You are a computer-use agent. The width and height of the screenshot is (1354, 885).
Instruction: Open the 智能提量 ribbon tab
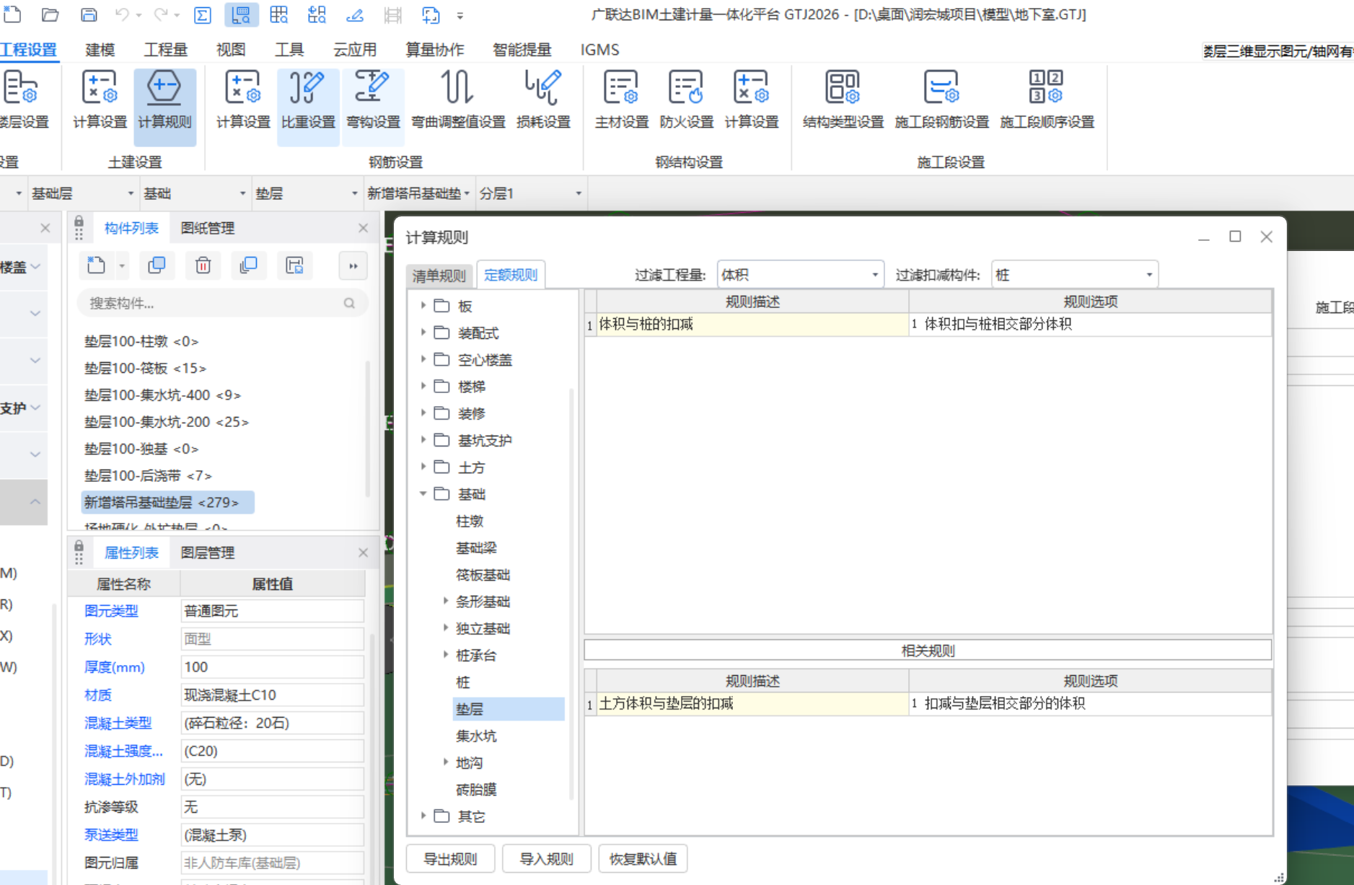point(522,50)
